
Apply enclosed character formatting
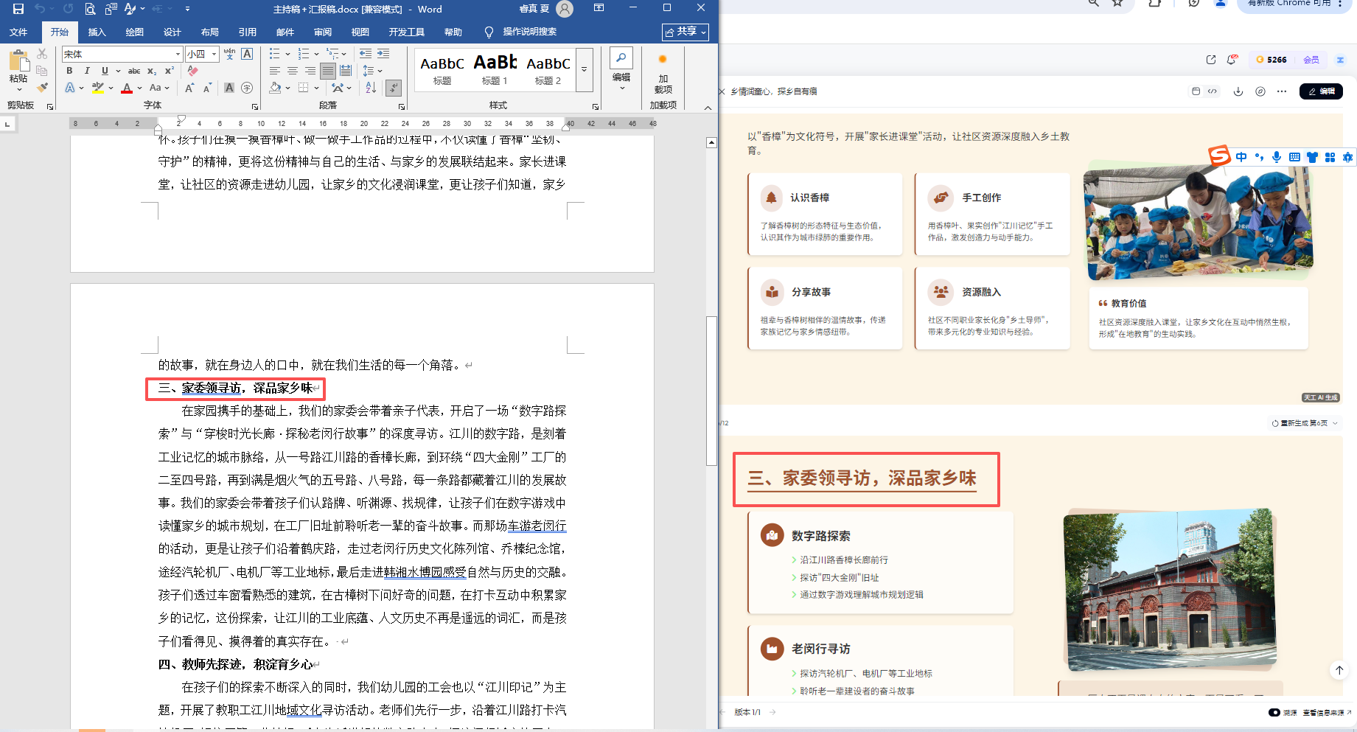coord(247,88)
